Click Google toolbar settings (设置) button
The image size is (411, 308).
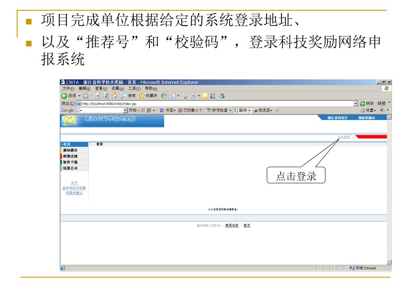(x=368, y=110)
